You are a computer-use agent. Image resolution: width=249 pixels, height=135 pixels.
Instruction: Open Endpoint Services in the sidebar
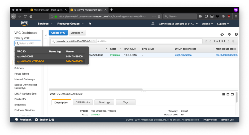pos(24,110)
